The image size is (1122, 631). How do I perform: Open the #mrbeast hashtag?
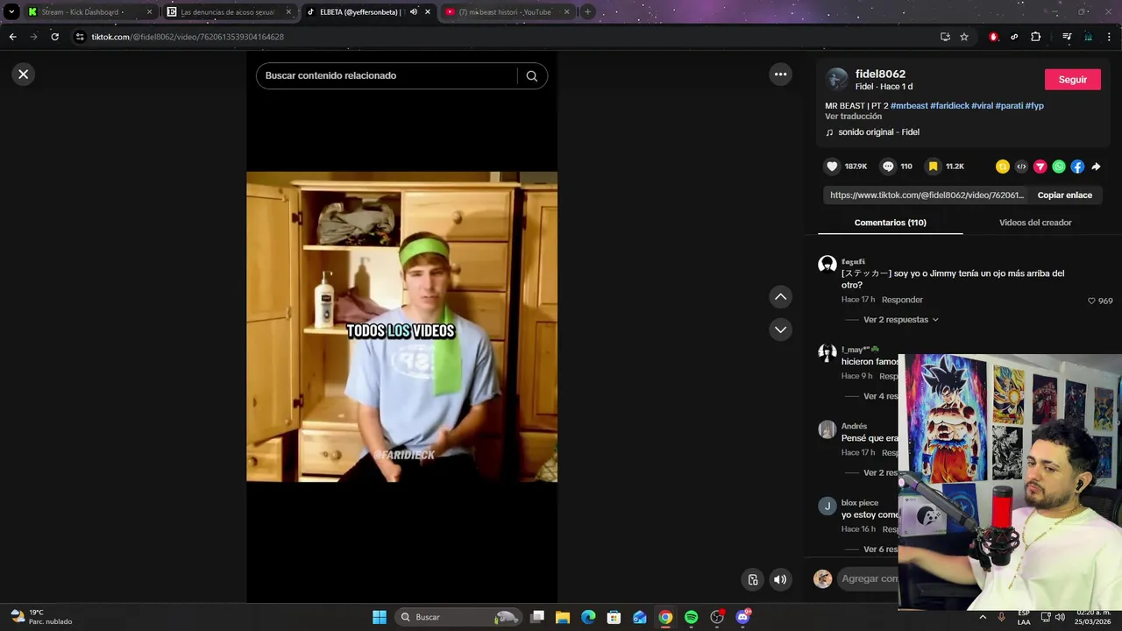click(909, 106)
